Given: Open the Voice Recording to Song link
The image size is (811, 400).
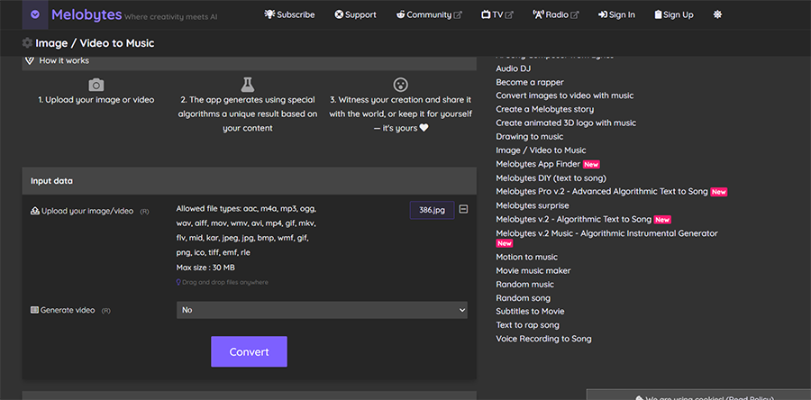Looking at the screenshot, I should tap(543, 339).
